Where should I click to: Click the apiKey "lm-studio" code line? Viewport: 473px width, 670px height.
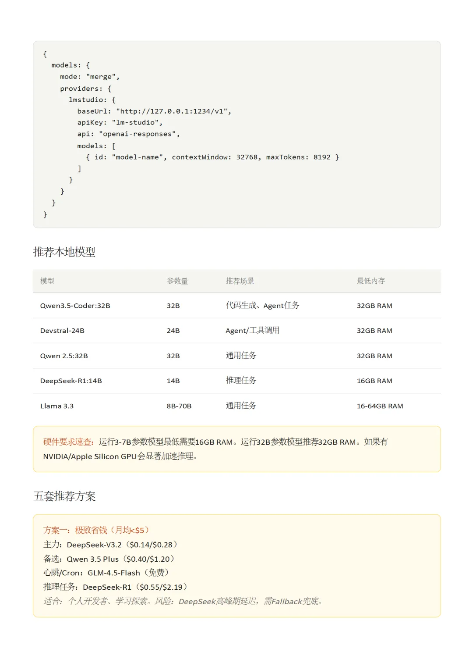pyautogui.click(x=120, y=123)
